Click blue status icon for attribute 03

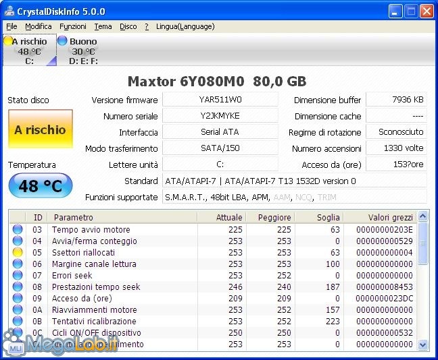pyautogui.click(x=18, y=229)
